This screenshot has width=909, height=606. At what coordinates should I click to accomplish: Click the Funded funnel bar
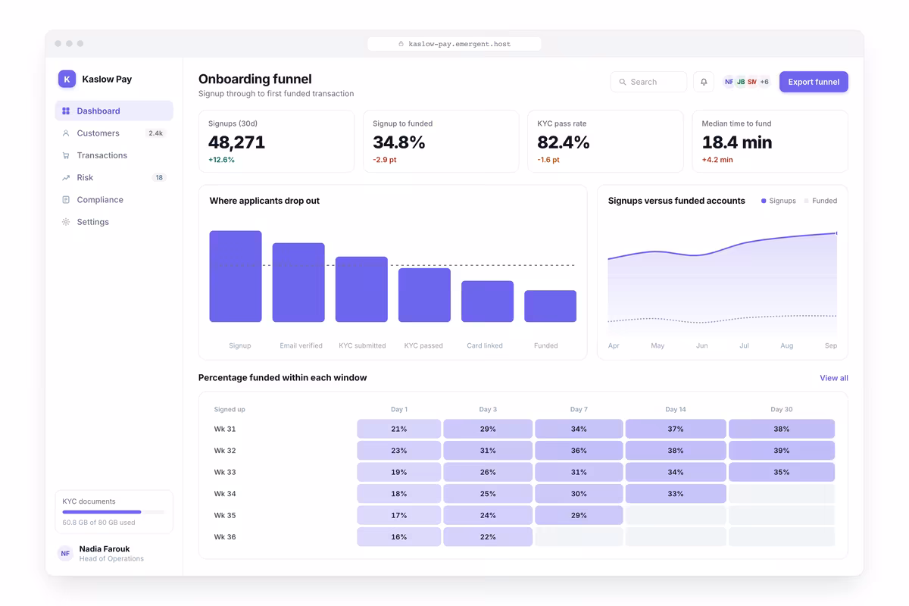click(x=550, y=306)
